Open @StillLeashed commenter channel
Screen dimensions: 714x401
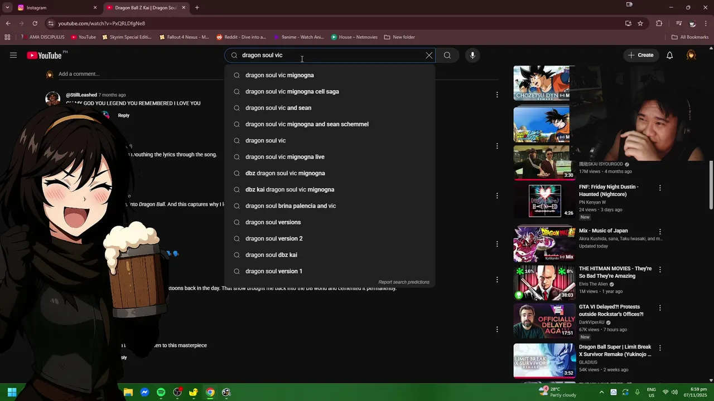[81, 95]
